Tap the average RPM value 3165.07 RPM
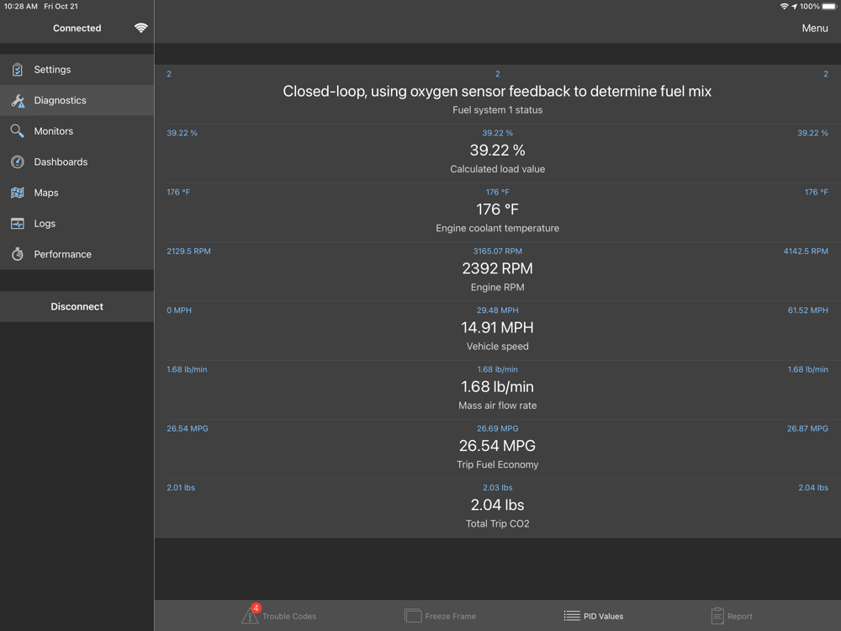Viewport: 841px width, 631px height. point(498,251)
